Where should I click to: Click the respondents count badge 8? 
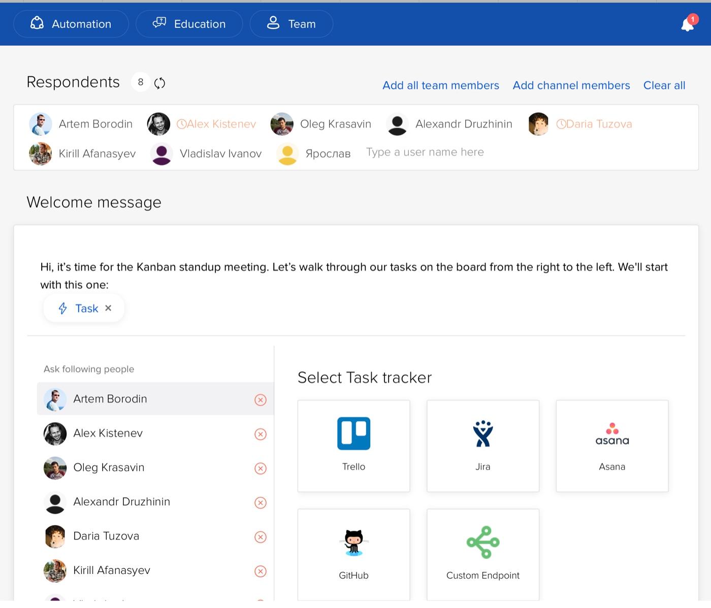tap(141, 82)
